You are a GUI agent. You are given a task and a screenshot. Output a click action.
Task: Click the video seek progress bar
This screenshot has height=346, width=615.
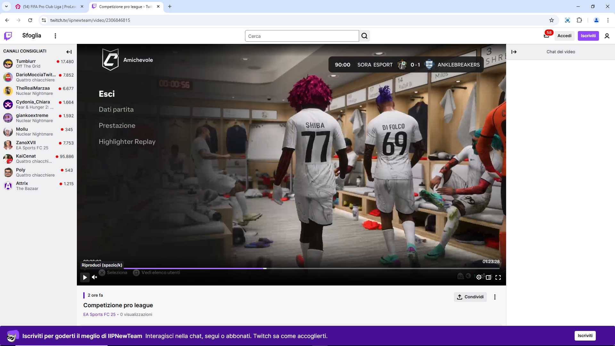291,268
